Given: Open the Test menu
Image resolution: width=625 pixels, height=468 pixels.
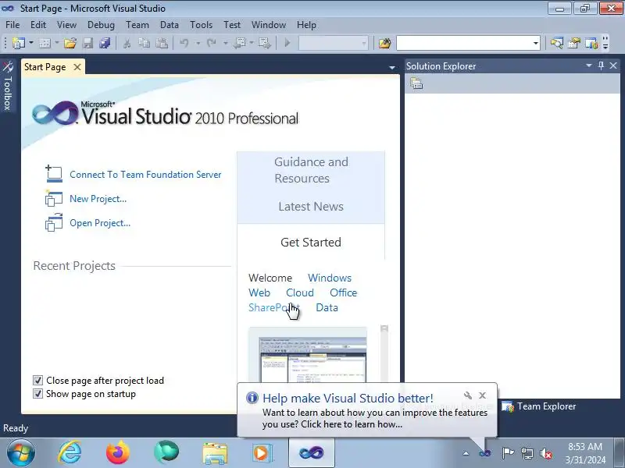Looking at the screenshot, I should (x=232, y=25).
